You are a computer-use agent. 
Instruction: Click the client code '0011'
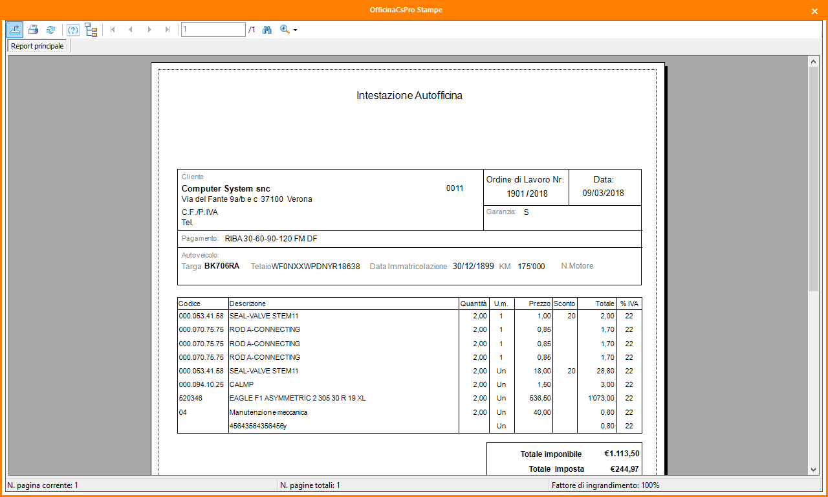[x=455, y=188]
